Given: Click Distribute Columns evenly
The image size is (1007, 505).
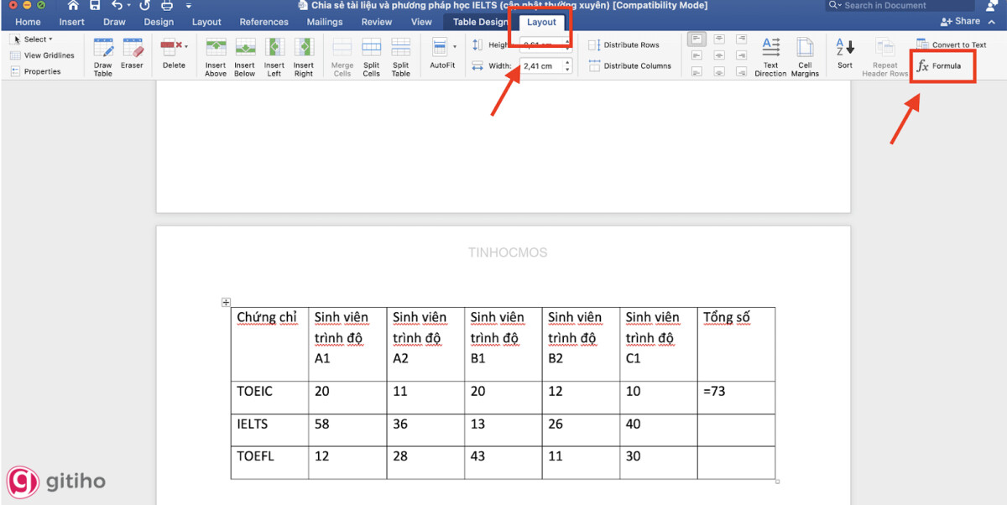Looking at the screenshot, I should 629,65.
